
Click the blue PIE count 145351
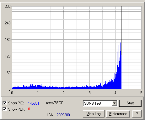34,103
